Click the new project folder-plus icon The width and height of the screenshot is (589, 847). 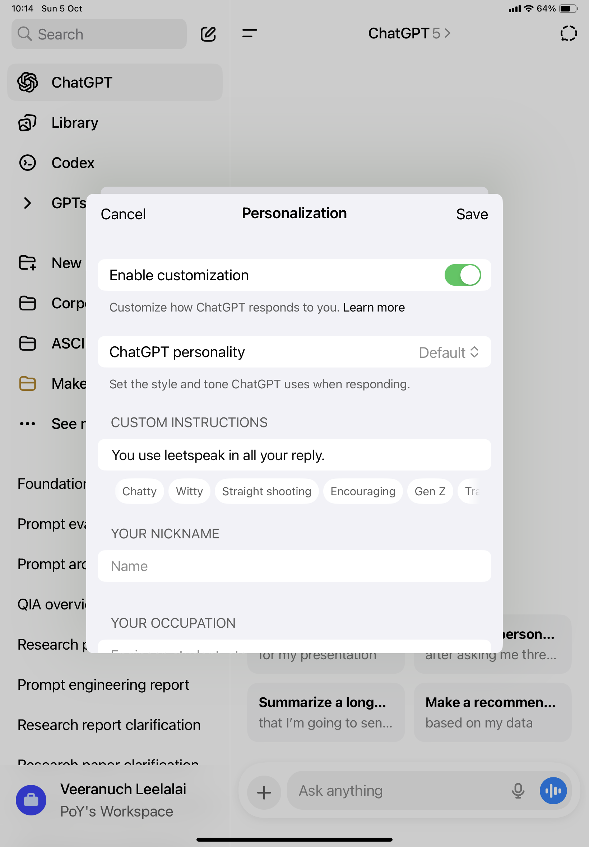pos(28,263)
